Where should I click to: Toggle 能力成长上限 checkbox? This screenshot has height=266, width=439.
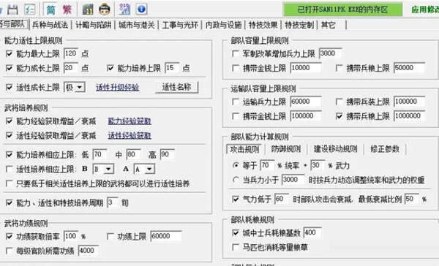(x=10, y=68)
